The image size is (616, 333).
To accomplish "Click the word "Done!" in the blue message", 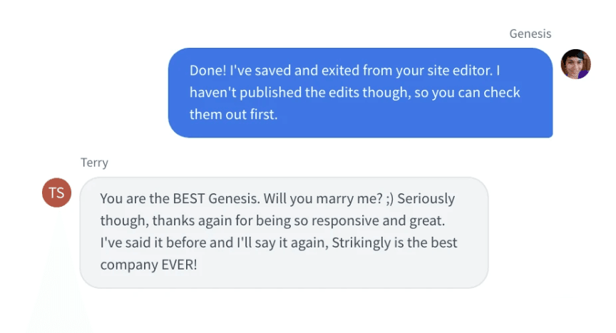I will coord(207,71).
